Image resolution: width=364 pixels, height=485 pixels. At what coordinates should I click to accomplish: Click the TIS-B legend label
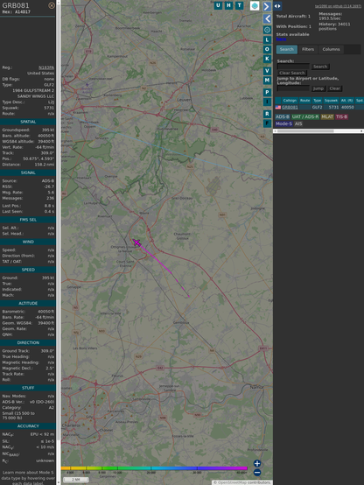341,116
